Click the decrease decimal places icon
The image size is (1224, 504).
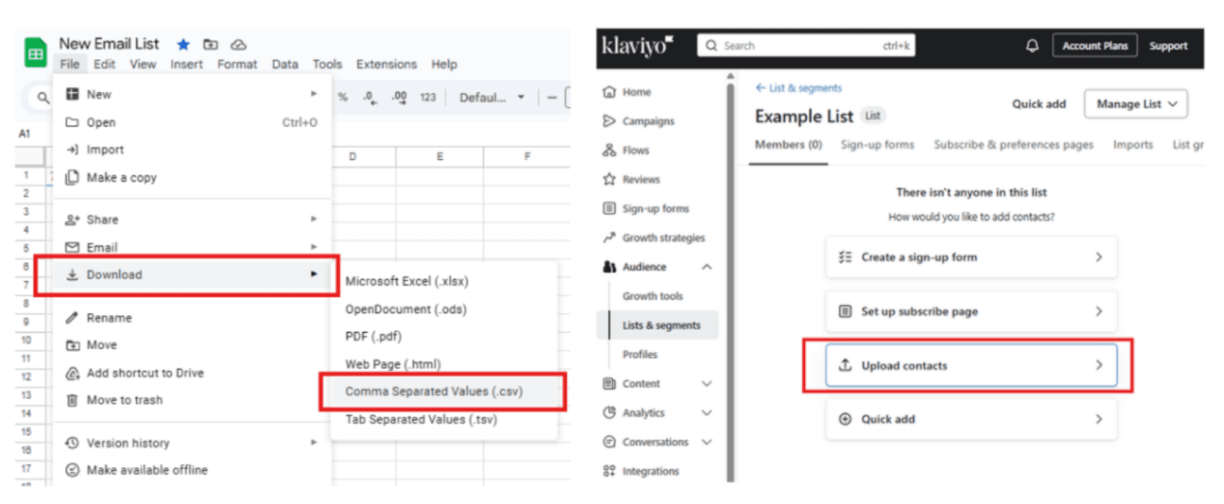(369, 97)
